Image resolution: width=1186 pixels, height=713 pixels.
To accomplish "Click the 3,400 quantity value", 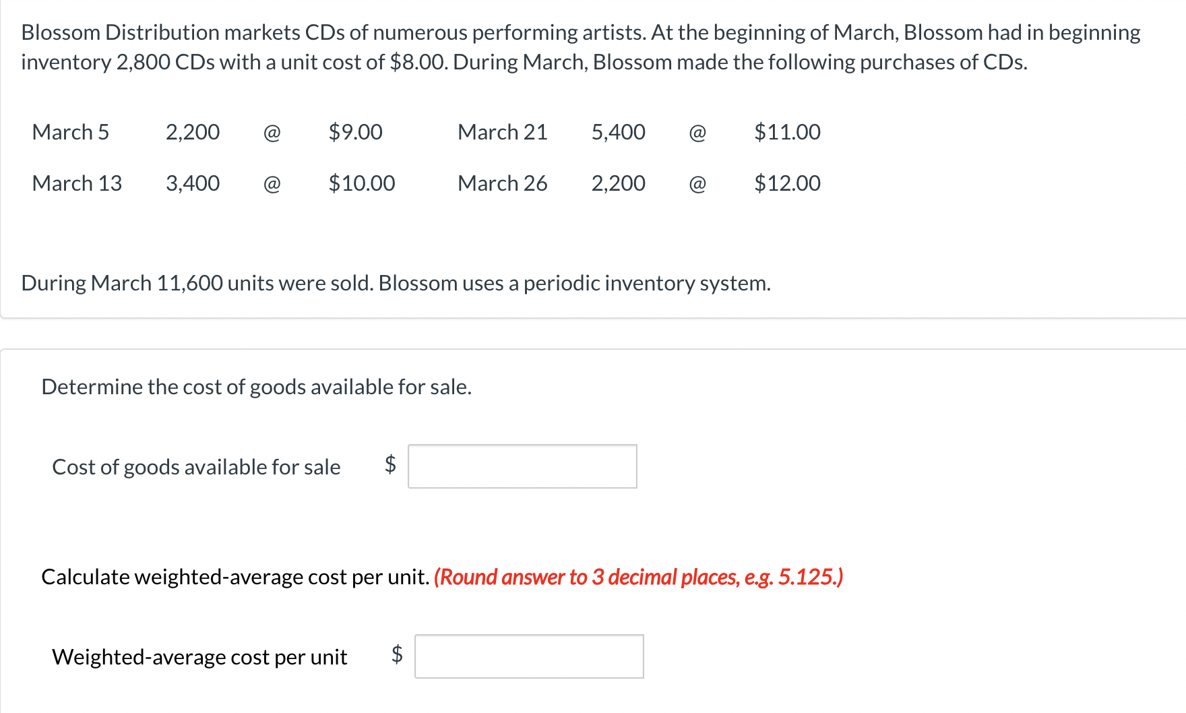I will 193,183.
